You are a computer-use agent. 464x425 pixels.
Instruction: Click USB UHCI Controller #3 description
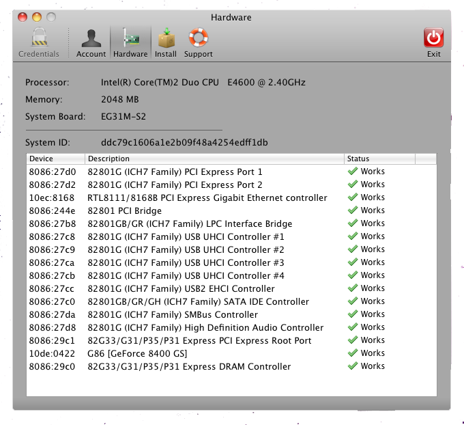[x=186, y=263]
